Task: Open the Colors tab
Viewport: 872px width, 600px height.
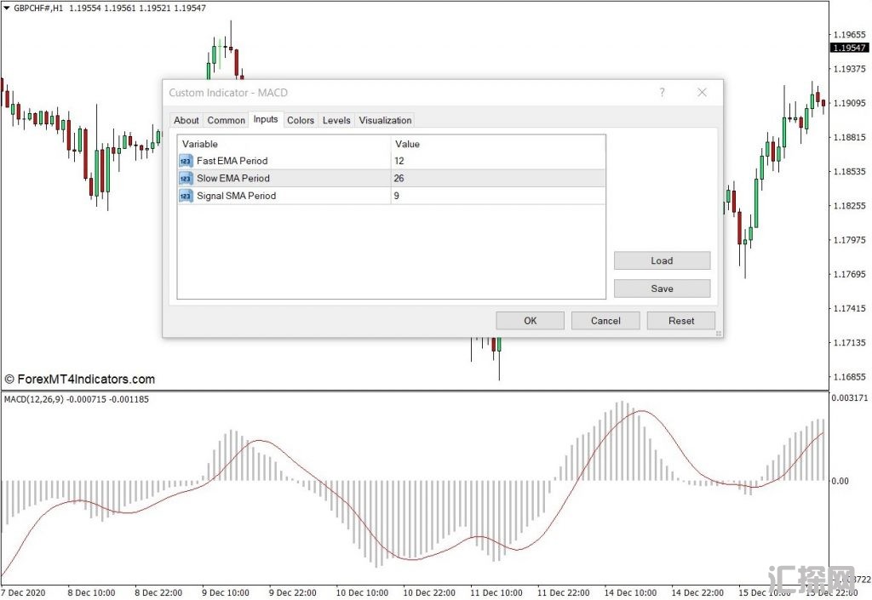Action: pyautogui.click(x=301, y=120)
